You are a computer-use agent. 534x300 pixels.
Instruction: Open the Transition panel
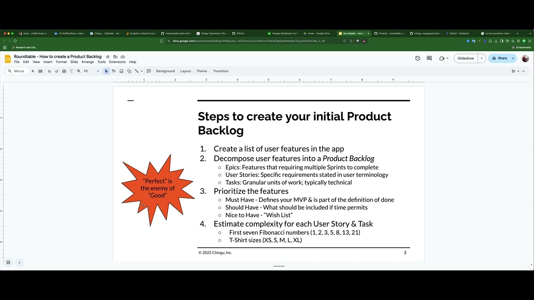[x=221, y=71]
